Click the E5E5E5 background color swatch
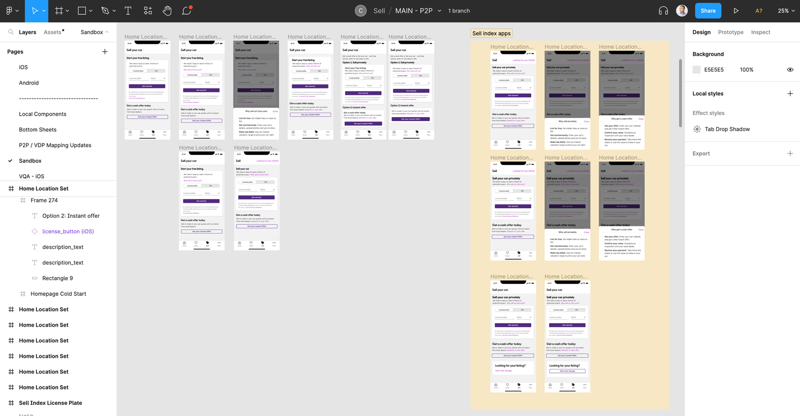Viewport: 800px width, 416px height. coord(697,70)
